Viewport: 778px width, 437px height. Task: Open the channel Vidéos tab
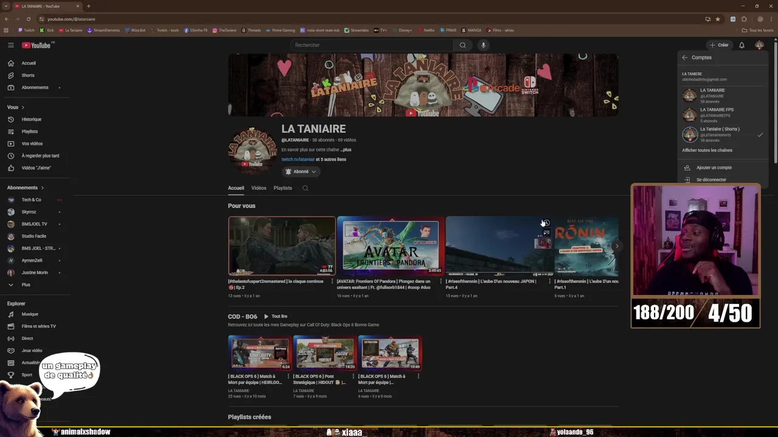point(259,188)
